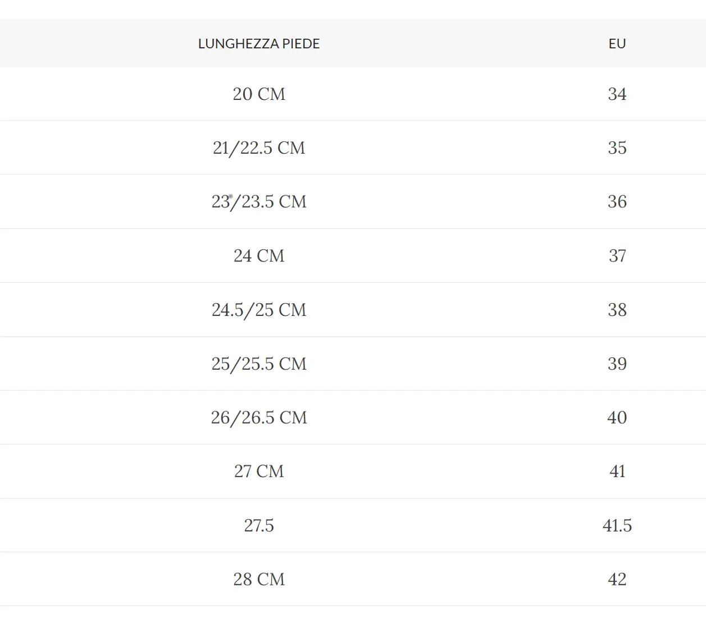Select EU size 34 cell

tap(617, 94)
